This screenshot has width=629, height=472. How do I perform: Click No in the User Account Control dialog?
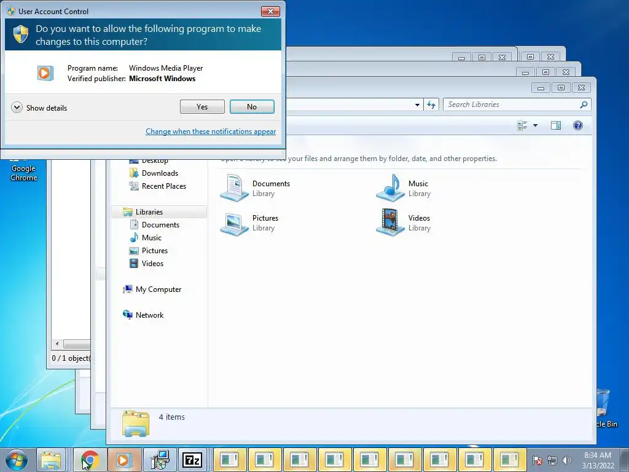point(252,107)
